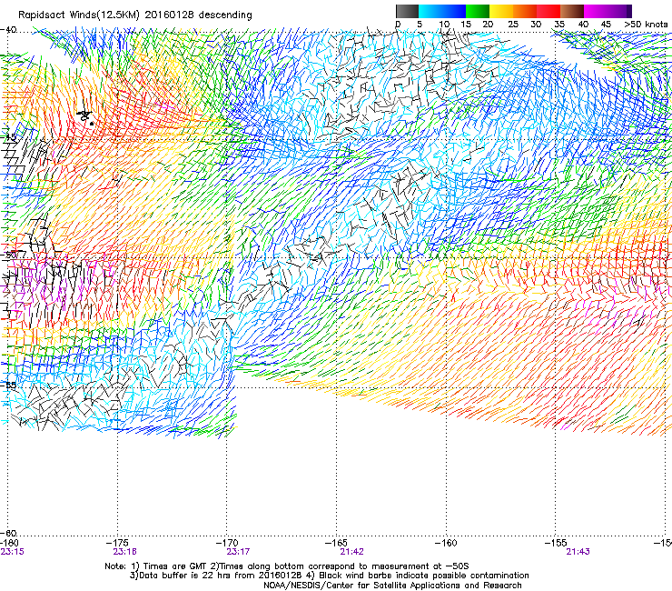The image size is (672, 591).
Task: Click the longitude label '-155'
Action: [556, 544]
